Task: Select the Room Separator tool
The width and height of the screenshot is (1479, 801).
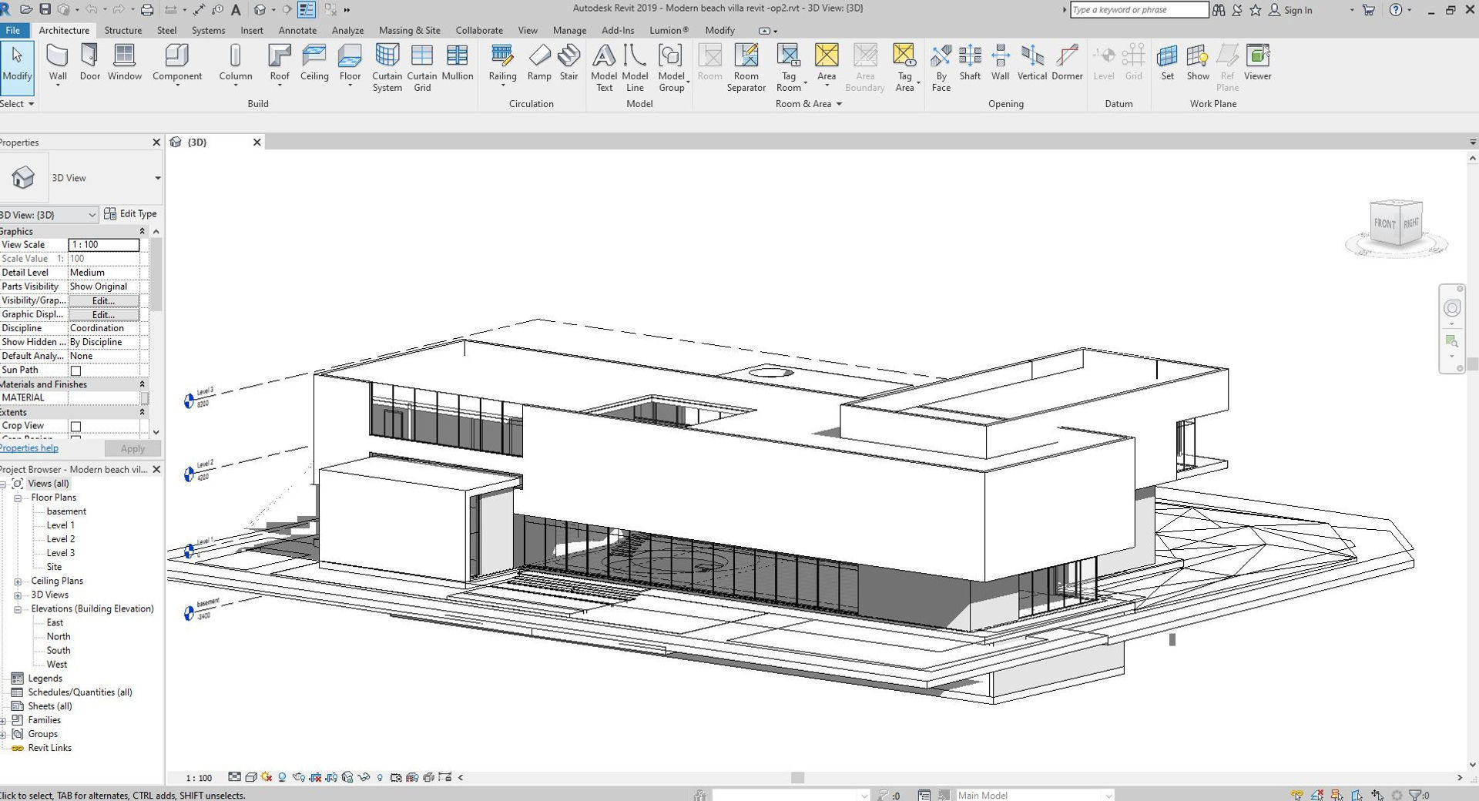Action: click(746, 68)
